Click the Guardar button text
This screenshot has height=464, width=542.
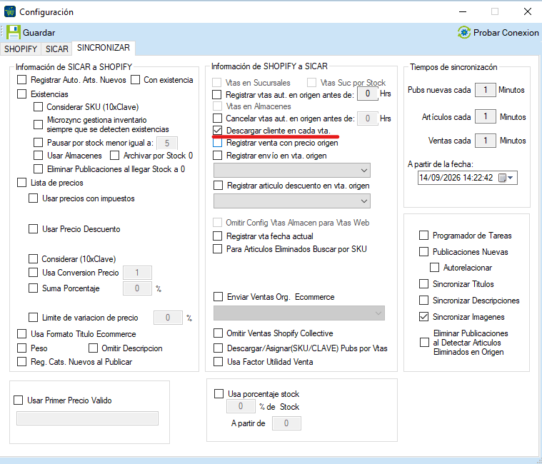(39, 32)
